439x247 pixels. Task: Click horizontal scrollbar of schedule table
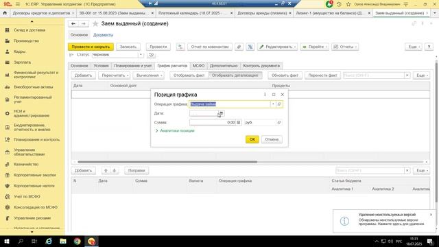click(167, 162)
